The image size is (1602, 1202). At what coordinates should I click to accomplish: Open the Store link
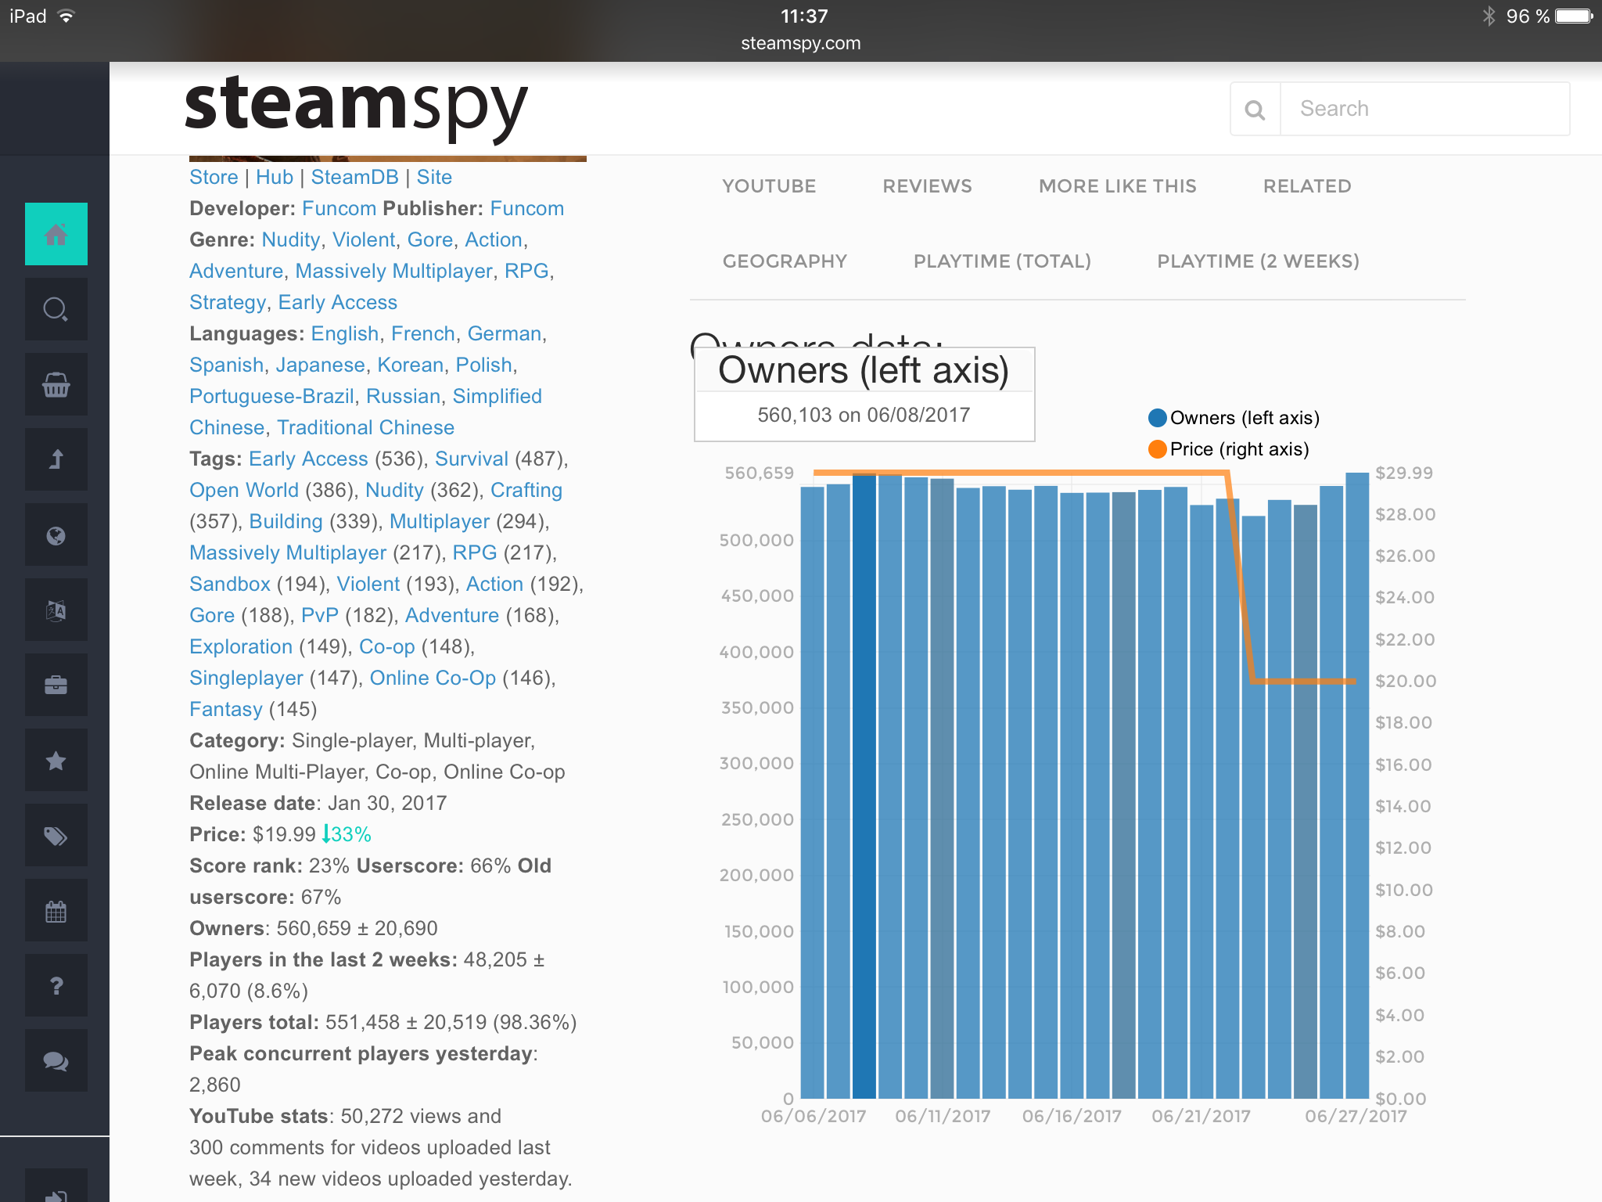coord(214,177)
